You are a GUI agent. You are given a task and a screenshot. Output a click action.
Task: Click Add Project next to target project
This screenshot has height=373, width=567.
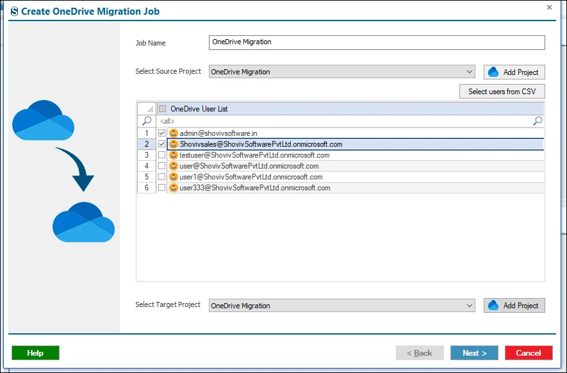point(514,305)
